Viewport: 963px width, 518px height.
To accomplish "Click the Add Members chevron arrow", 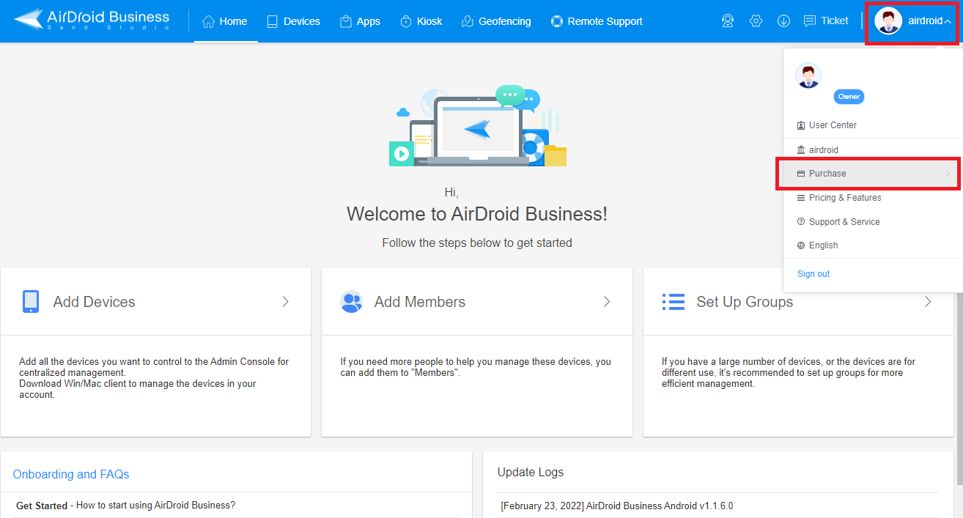I will pyautogui.click(x=607, y=302).
